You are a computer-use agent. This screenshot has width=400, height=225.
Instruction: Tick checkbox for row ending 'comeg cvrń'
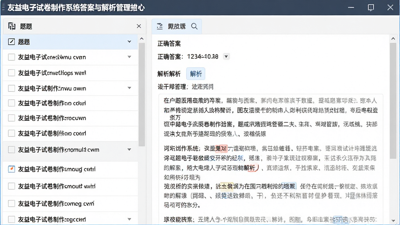click(11, 204)
